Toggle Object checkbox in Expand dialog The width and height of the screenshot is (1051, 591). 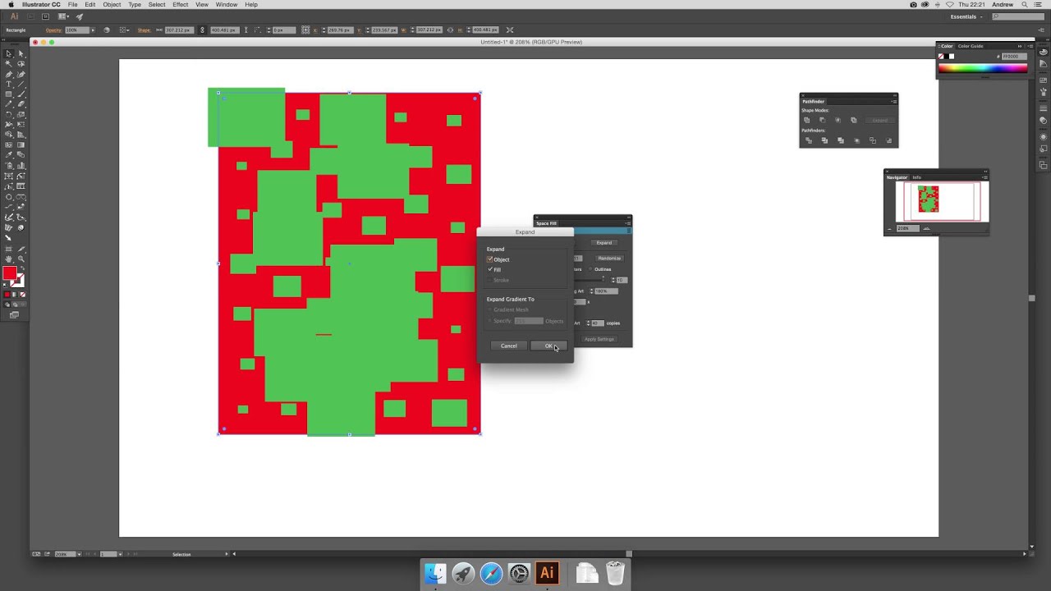pyautogui.click(x=490, y=259)
